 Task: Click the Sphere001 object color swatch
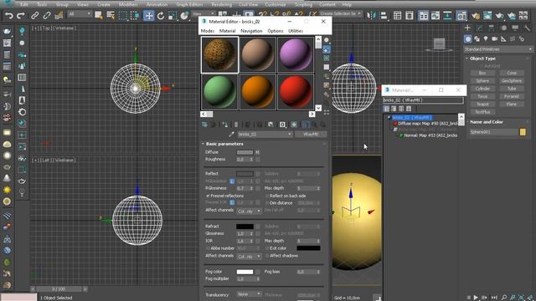tap(523, 132)
